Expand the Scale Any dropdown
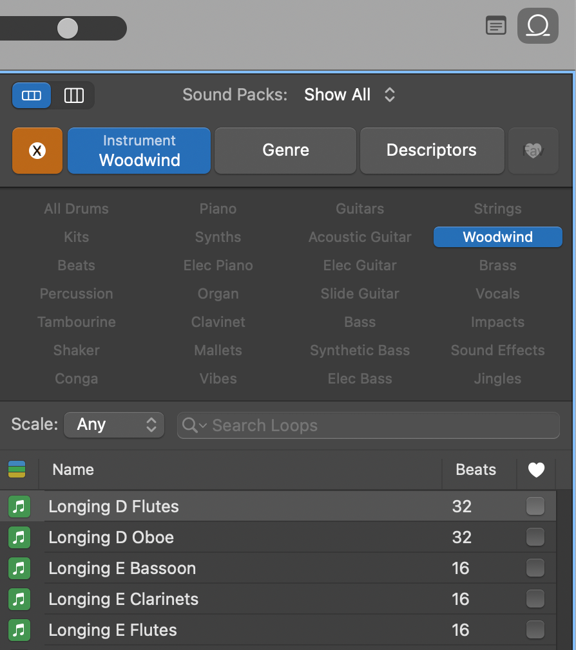 (x=113, y=425)
